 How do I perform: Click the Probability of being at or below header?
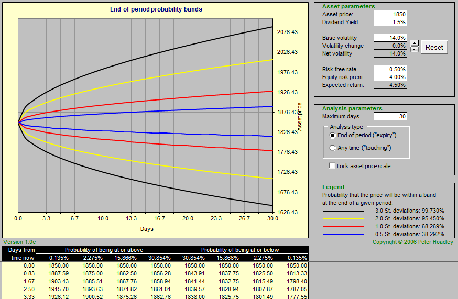(240, 250)
